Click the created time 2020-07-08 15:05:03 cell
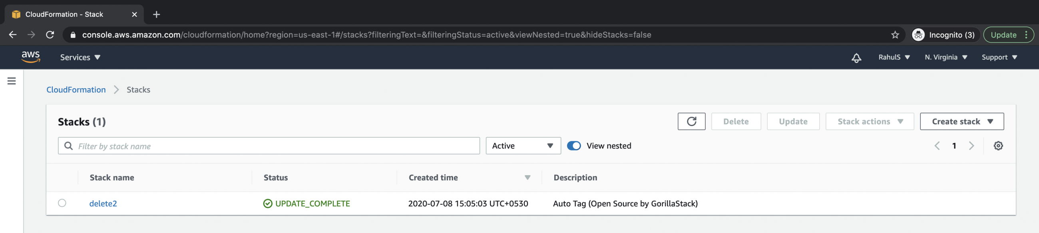 click(x=468, y=203)
